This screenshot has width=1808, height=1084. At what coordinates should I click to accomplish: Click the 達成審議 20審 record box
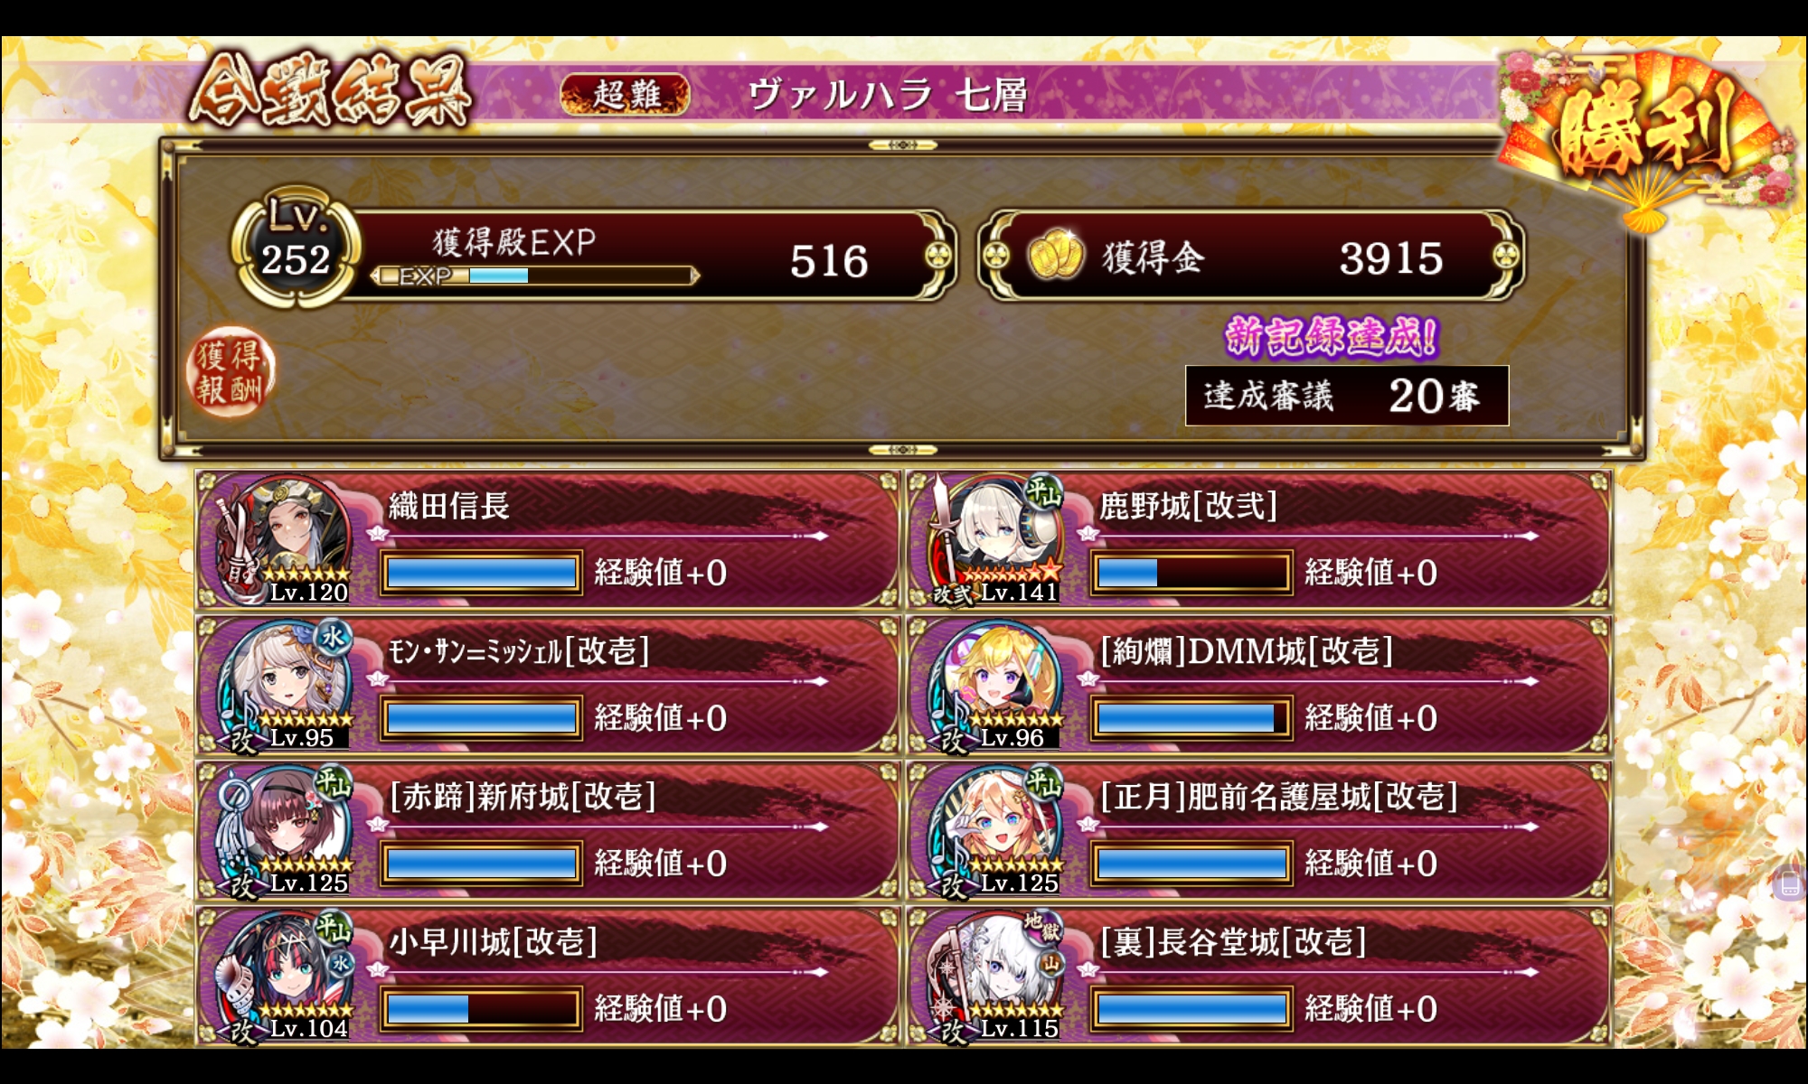tap(1347, 396)
